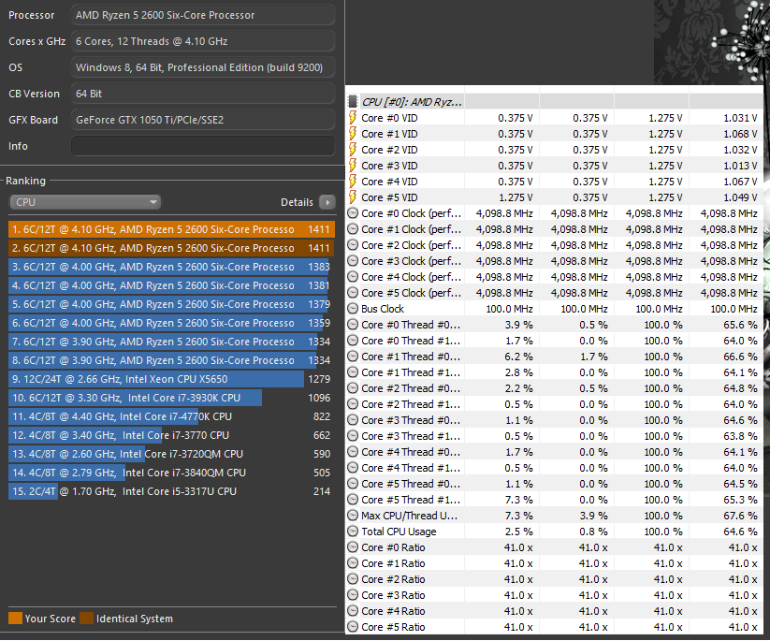Open the CPU ranking dropdown
The height and width of the screenshot is (641, 770).
(85, 202)
